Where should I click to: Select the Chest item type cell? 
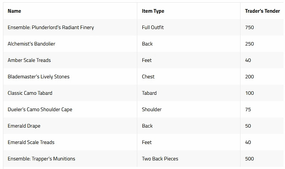(148, 77)
